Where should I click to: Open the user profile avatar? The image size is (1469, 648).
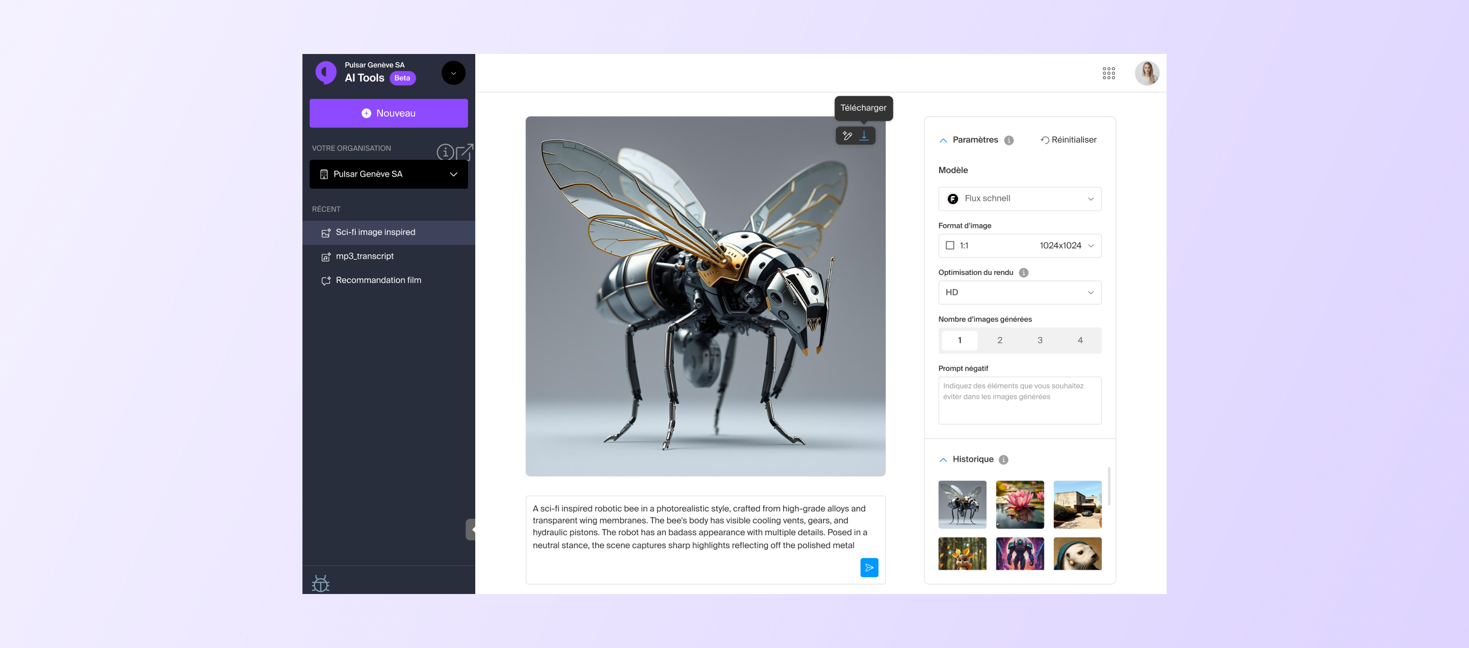point(1147,73)
